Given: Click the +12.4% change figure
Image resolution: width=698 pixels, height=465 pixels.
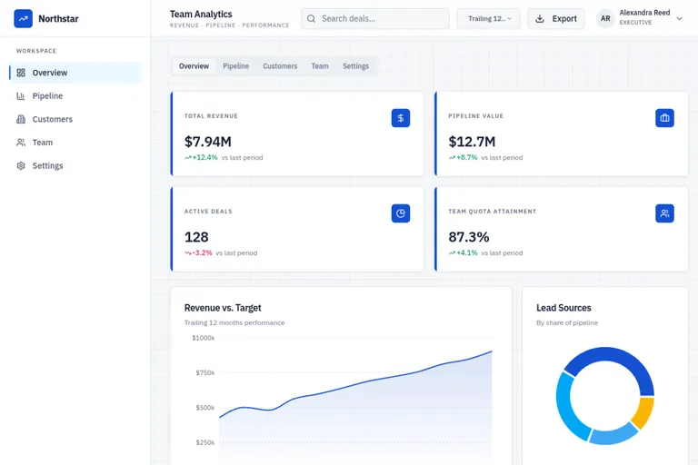Looking at the screenshot, I should coord(205,157).
